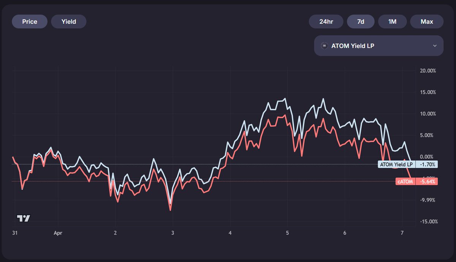Click the date label 7 on the time axis
The height and width of the screenshot is (262, 456).
402,233
